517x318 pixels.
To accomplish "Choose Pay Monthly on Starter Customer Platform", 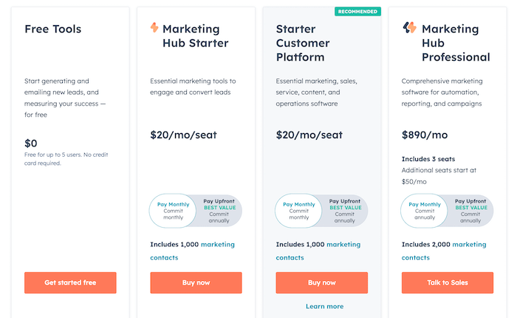I will click(x=298, y=211).
